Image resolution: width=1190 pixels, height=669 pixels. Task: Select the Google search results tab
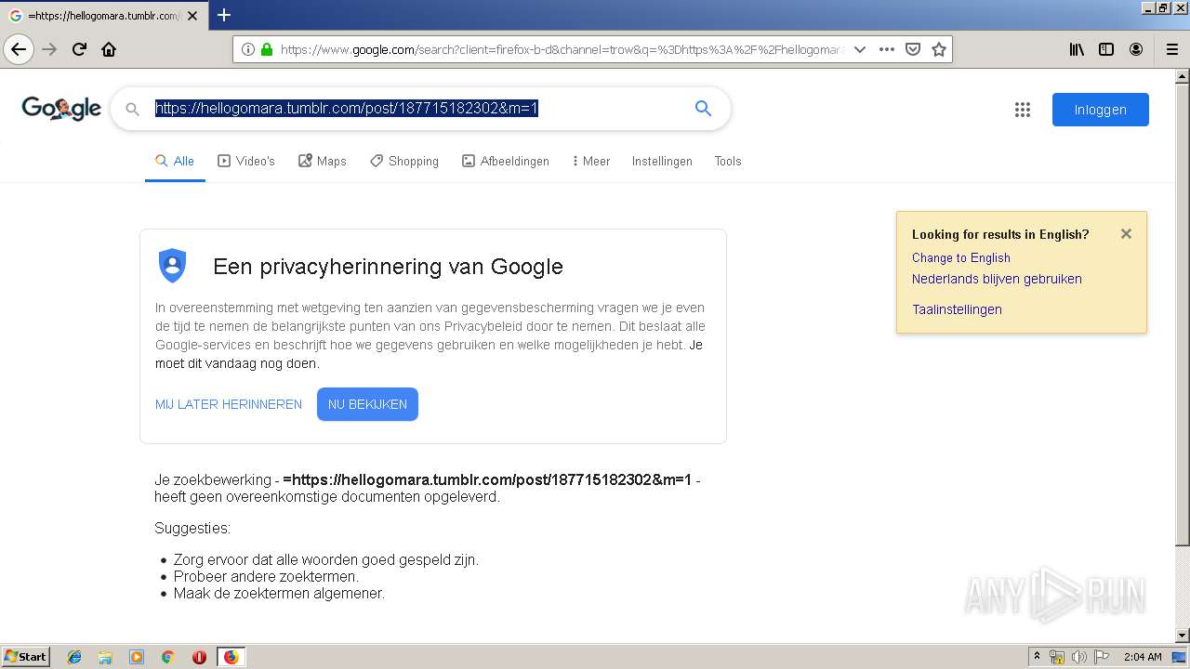tap(104, 16)
